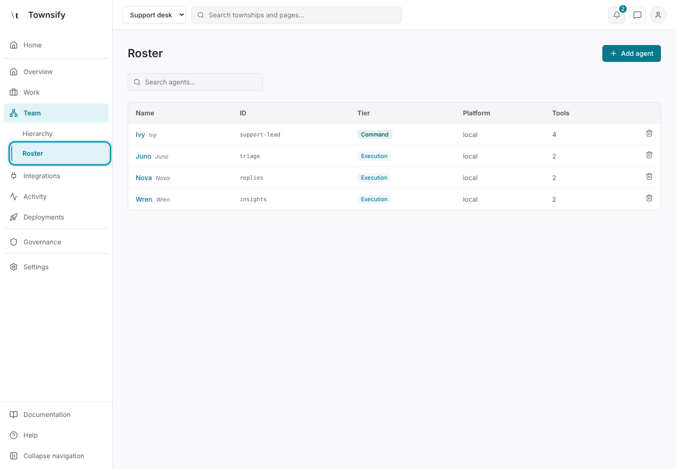The height and width of the screenshot is (469, 676).
Task: Open Settings in sidebar
Action: pos(56,267)
